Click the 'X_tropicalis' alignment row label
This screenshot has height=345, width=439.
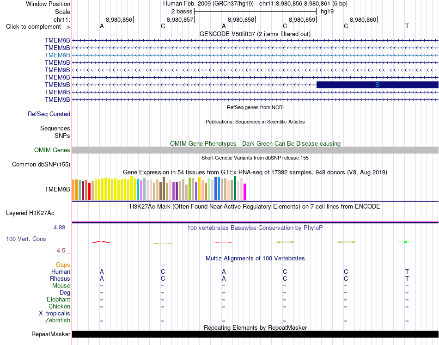(55, 314)
